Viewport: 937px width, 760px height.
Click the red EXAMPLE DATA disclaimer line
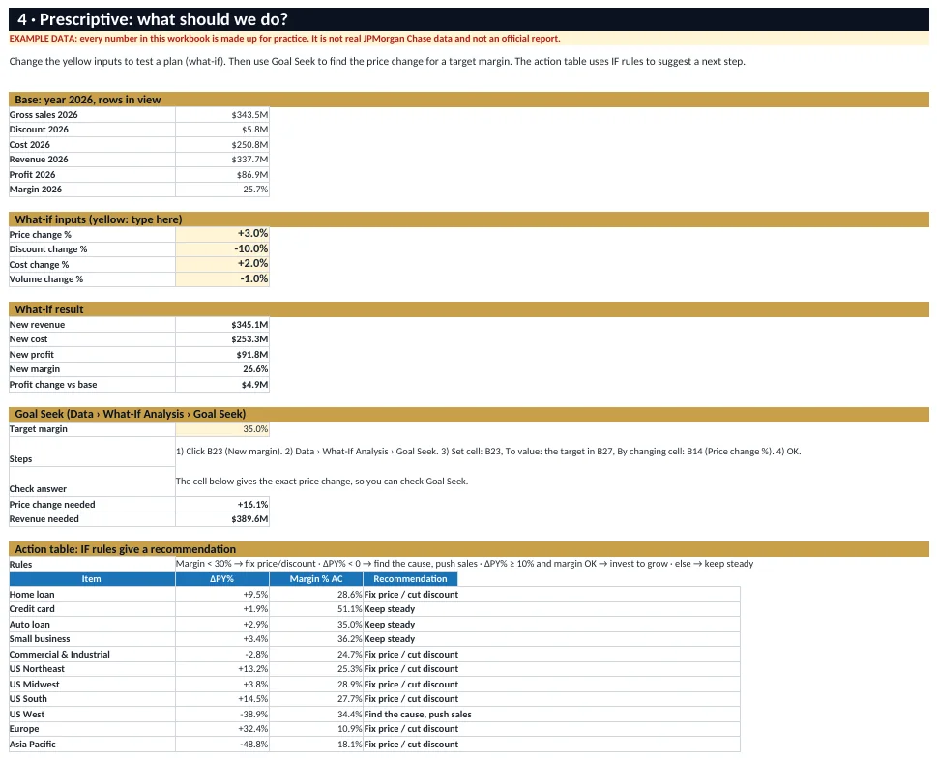tap(285, 39)
